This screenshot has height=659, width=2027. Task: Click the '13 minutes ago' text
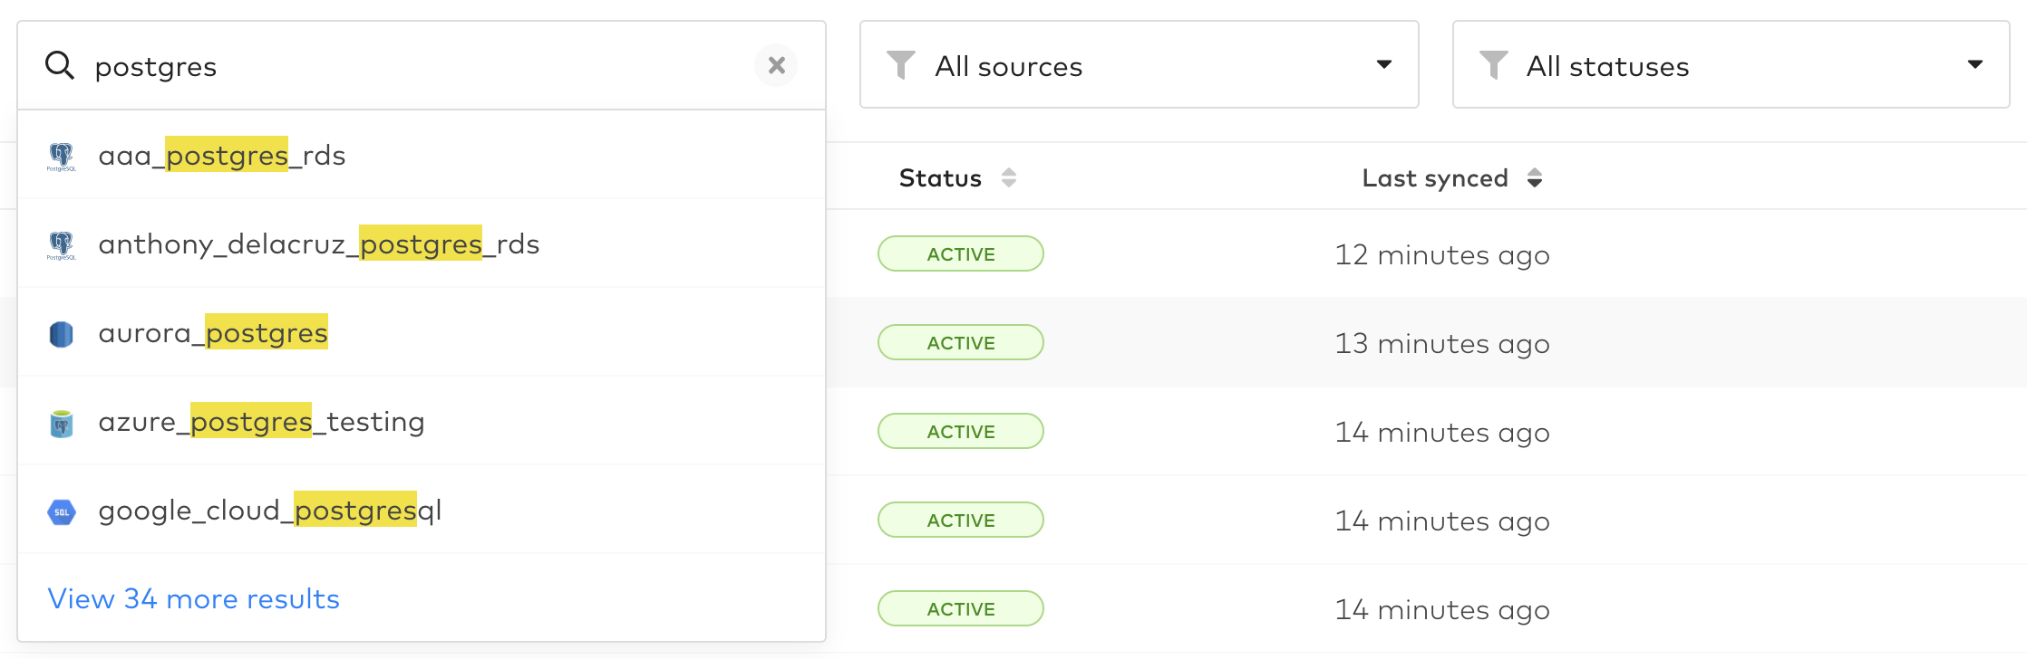coord(1442,344)
